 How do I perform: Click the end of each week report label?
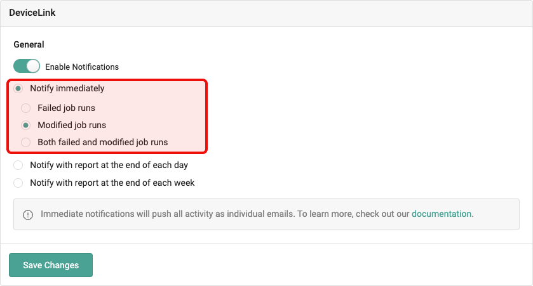point(112,183)
